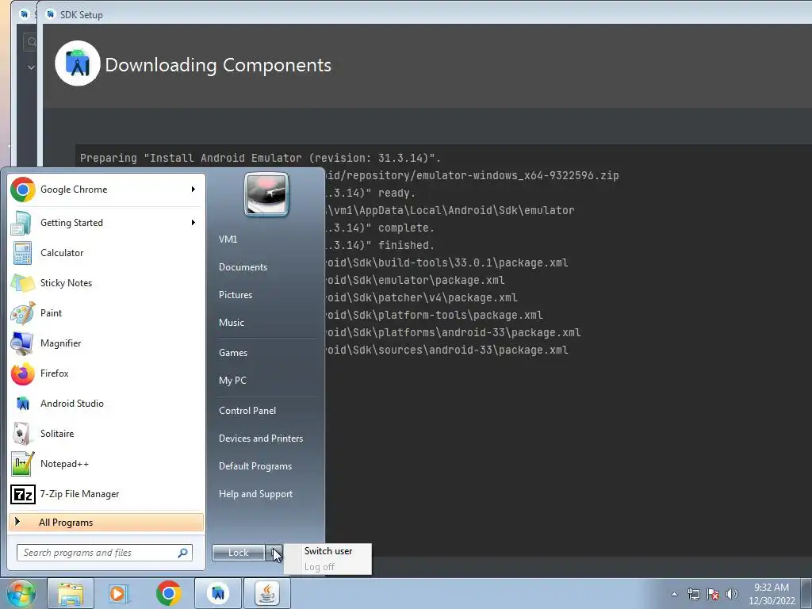The height and width of the screenshot is (609, 812).
Task: Click the 'Preparing Install Android Emulator' log line
Action: (260, 158)
